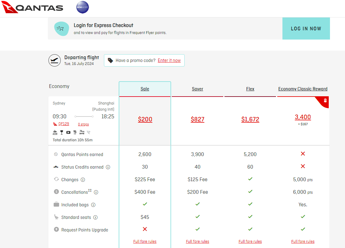Choose the $827 Saver fare
Screen dimensions: 345x248
[x=197, y=119]
